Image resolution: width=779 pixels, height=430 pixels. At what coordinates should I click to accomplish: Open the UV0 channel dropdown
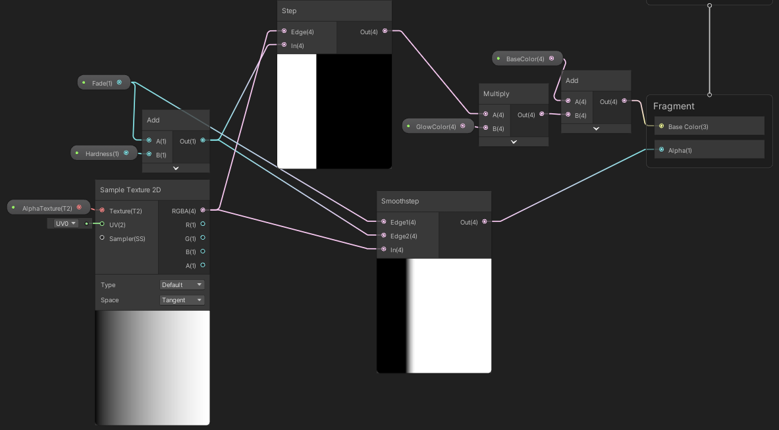[x=66, y=223]
